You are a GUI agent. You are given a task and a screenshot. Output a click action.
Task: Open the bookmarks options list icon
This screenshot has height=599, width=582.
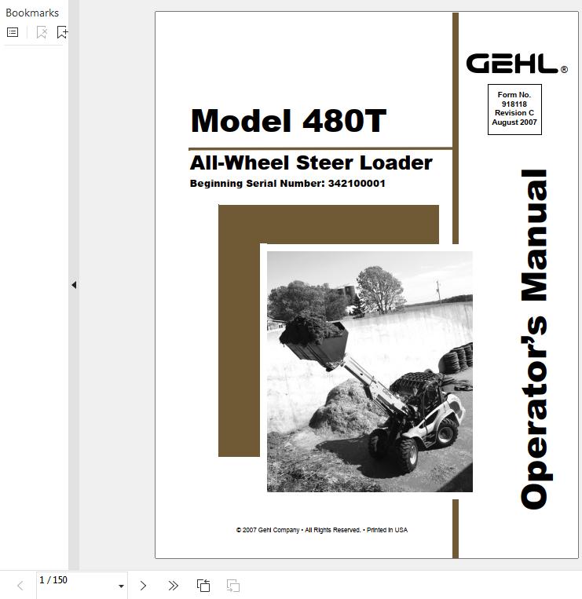(13, 32)
